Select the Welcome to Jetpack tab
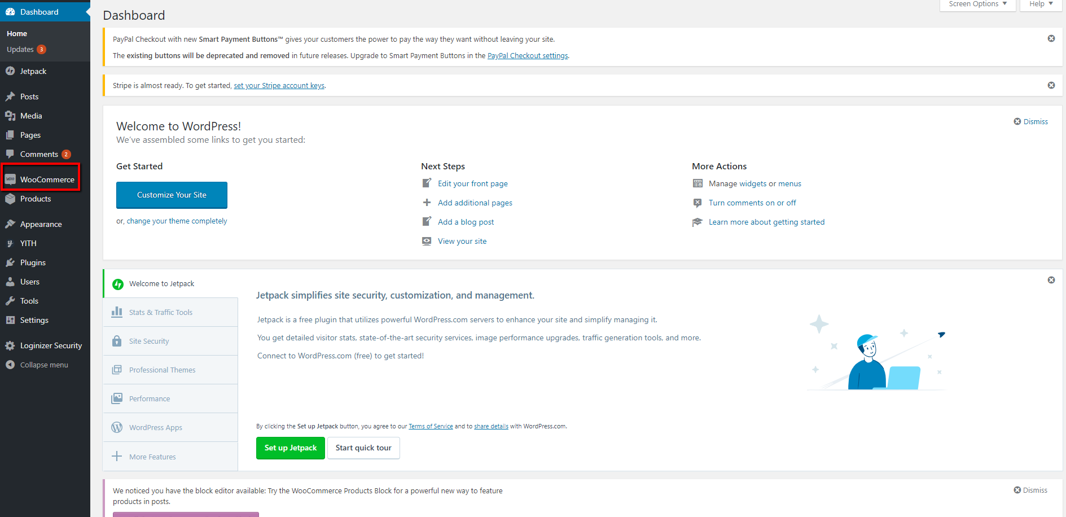The image size is (1066, 517). pyautogui.click(x=170, y=283)
